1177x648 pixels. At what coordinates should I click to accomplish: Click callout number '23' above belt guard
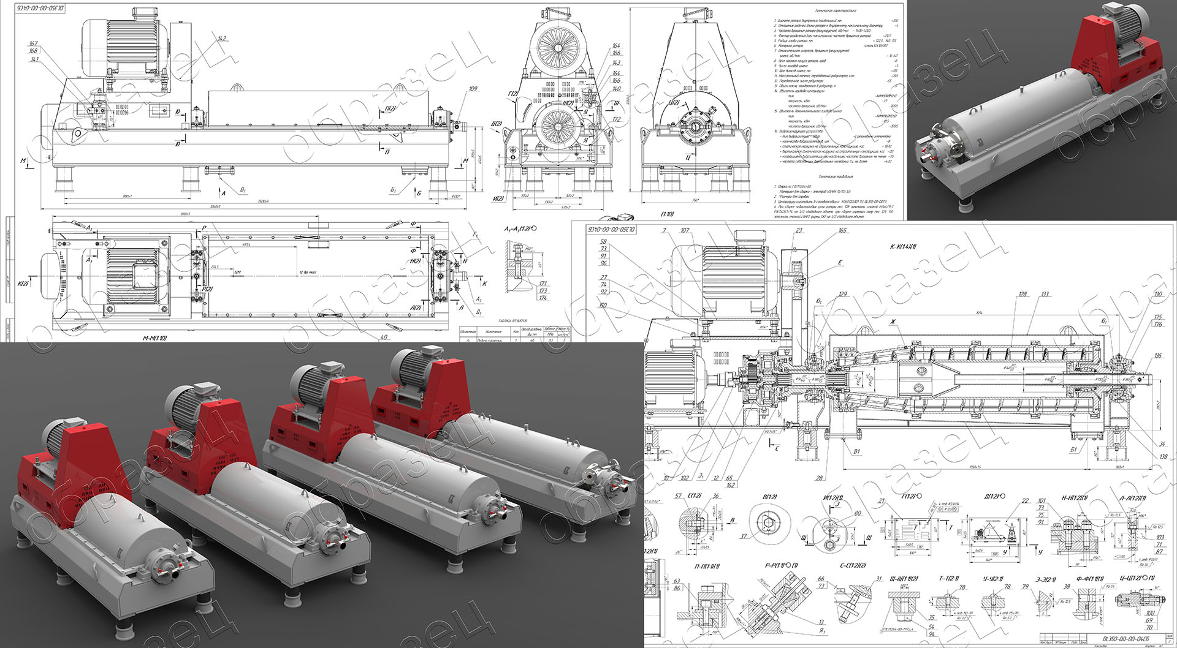point(799,230)
